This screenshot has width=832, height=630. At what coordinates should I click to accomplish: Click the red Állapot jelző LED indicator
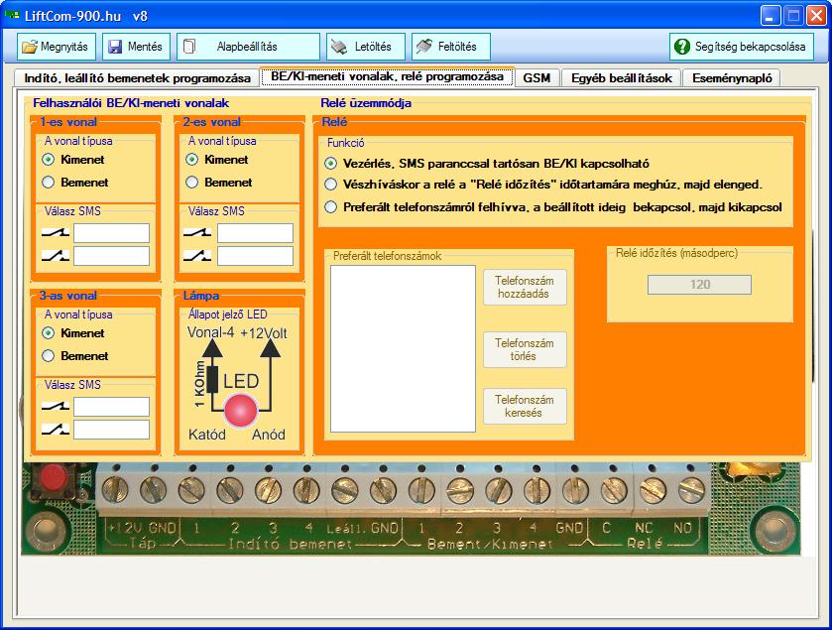(241, 411)
